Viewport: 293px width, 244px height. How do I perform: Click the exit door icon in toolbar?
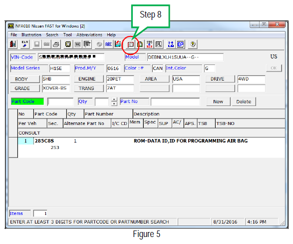pyautogui.click(x=13, y=44)
